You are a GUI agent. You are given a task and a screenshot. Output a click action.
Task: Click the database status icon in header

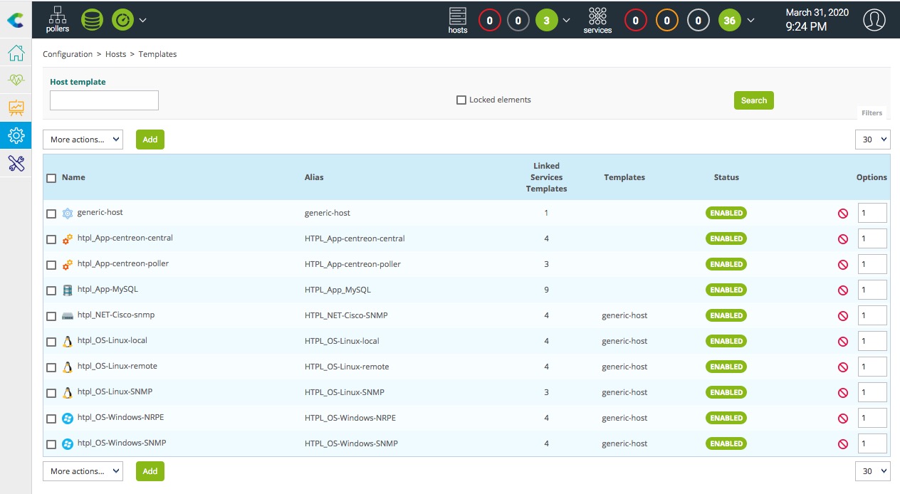click(x=92, y=19)
